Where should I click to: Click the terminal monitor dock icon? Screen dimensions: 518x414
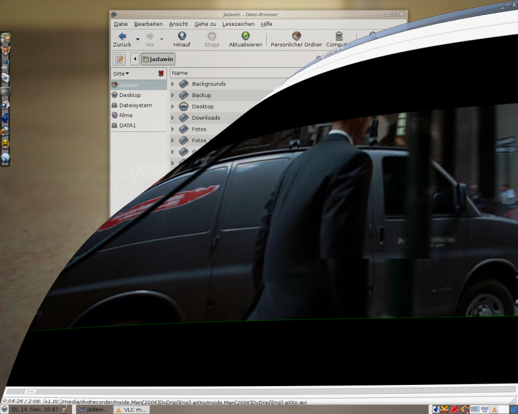[5, 91]
